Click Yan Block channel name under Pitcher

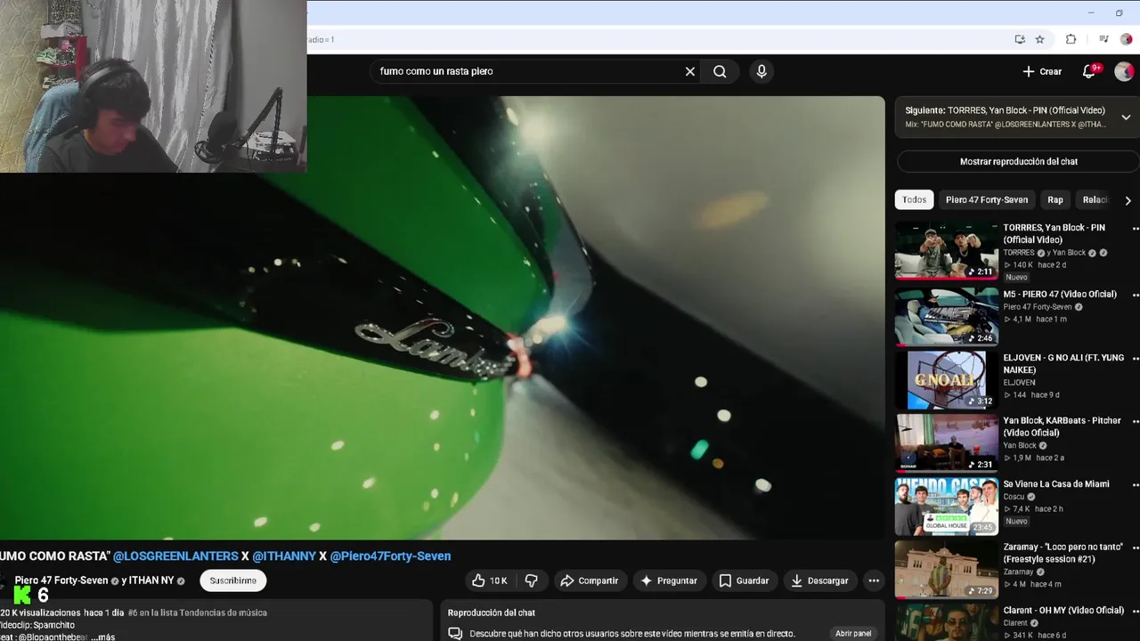(1020, 446)
